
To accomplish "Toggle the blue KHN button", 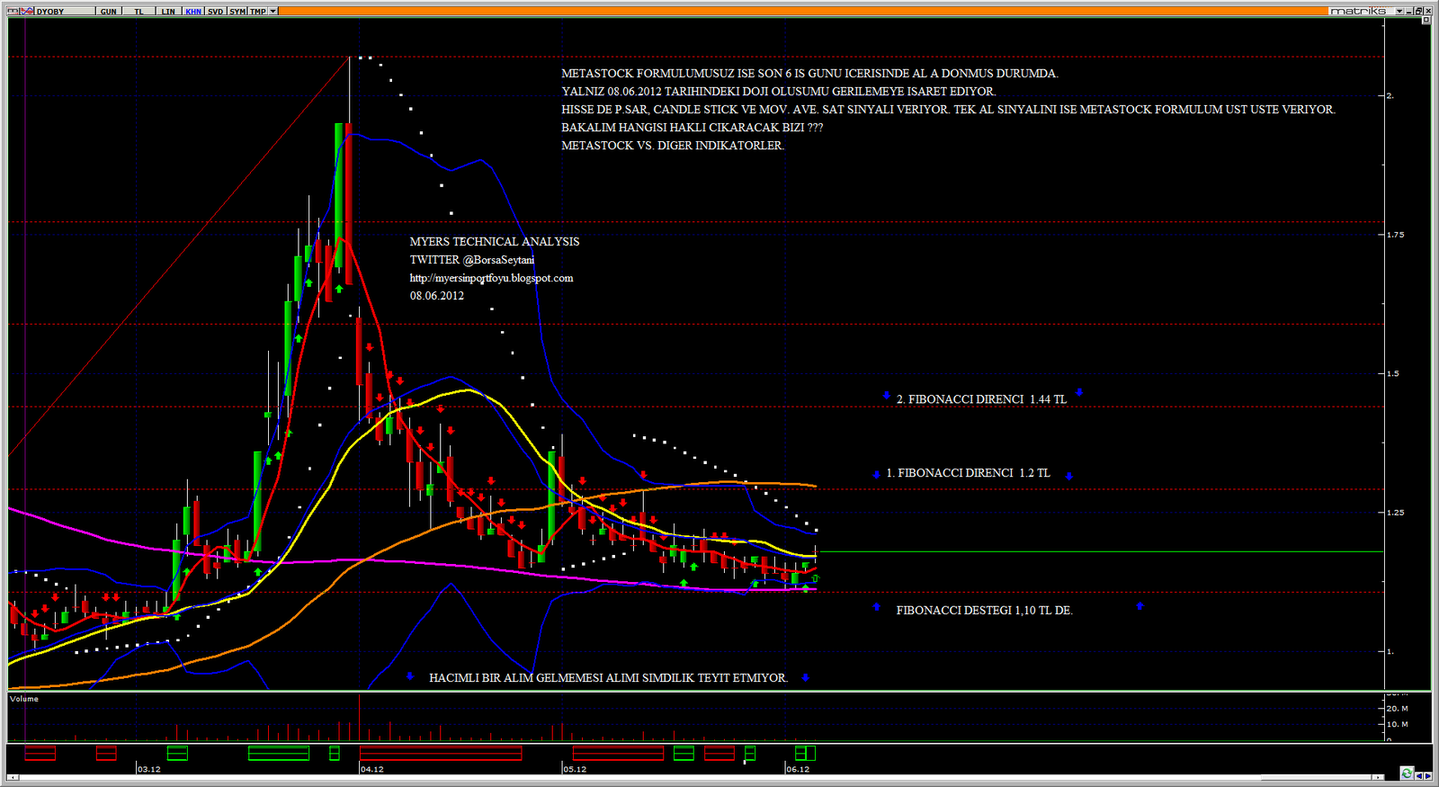I will tap(193, 11).
